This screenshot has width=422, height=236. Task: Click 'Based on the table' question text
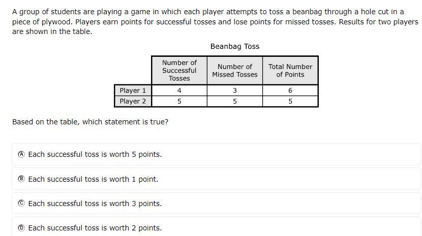pyautogui.click(x=90, y=122)
